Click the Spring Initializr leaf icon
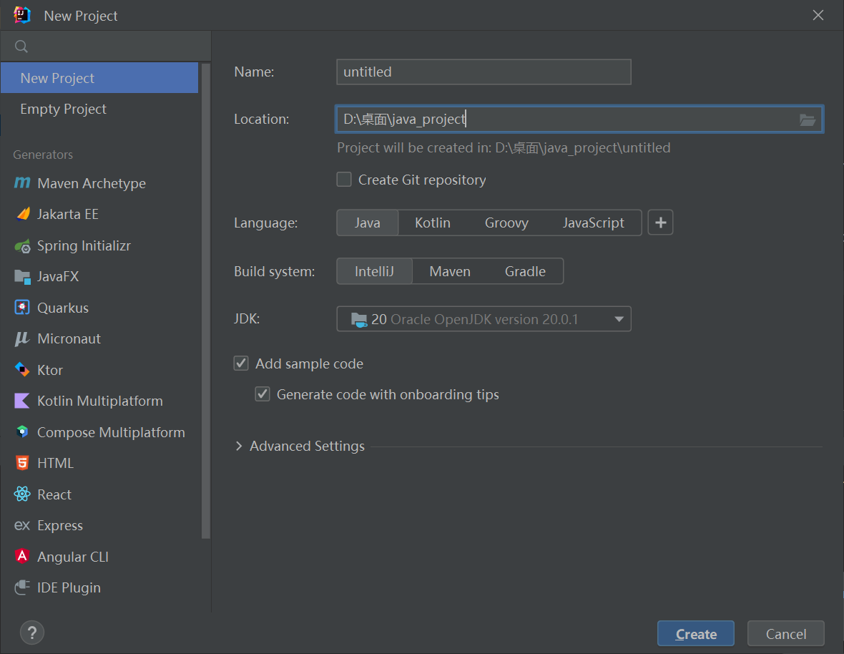This screenshot has width=844, height=654. [22, 246]
